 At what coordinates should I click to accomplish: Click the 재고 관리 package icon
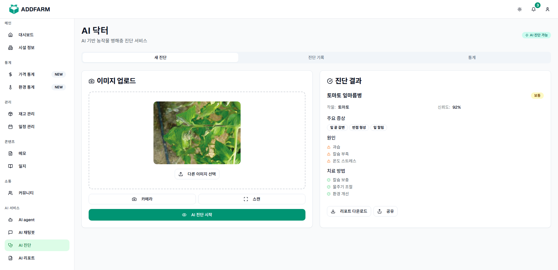tap(10, 114)
